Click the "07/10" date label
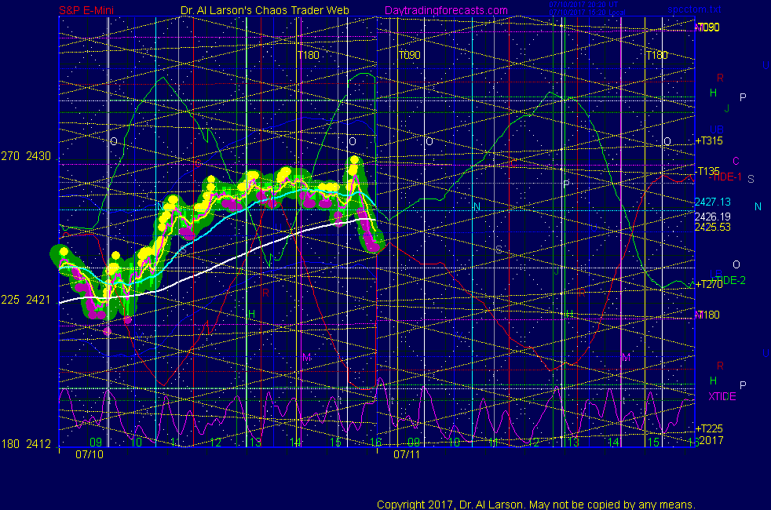Screen dimensions: 771x510 (90, 454)
